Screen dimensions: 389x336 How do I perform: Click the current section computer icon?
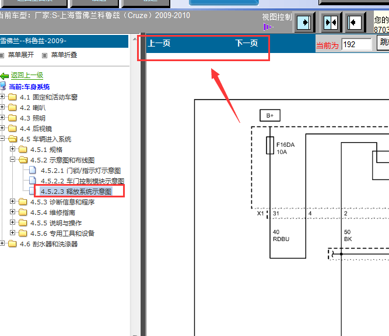click(x=3, y=86)
